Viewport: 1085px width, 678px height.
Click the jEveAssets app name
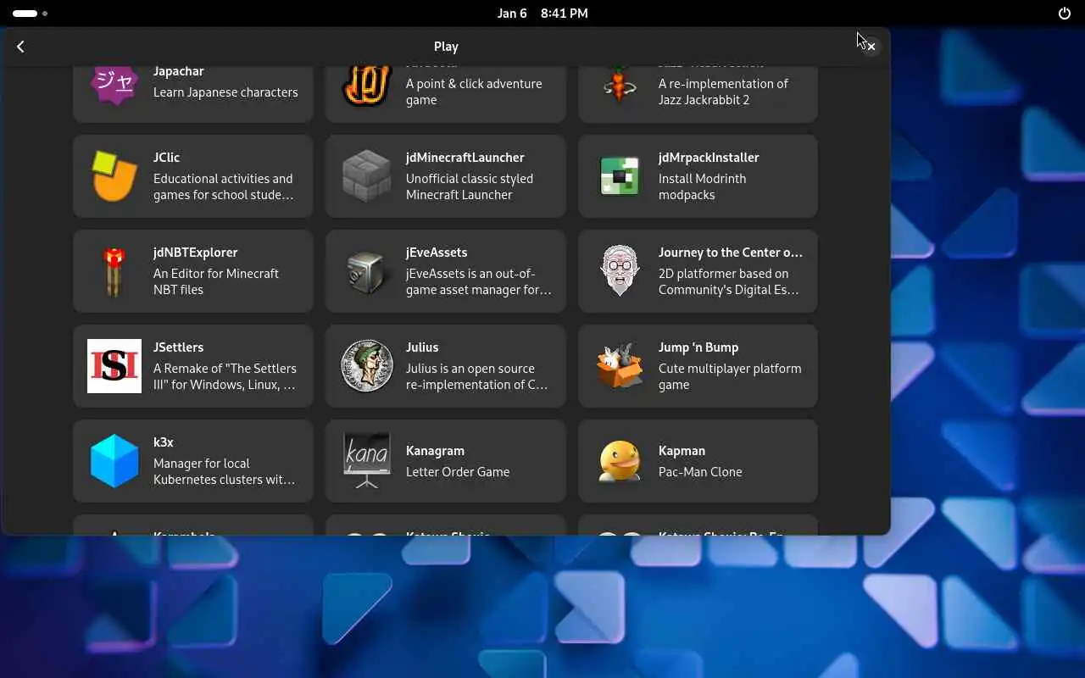click(x=437, y=253)
